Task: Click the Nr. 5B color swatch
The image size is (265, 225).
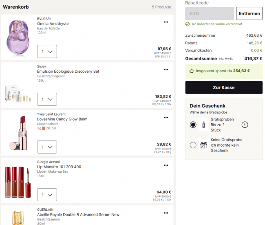Action: (44, 128)
